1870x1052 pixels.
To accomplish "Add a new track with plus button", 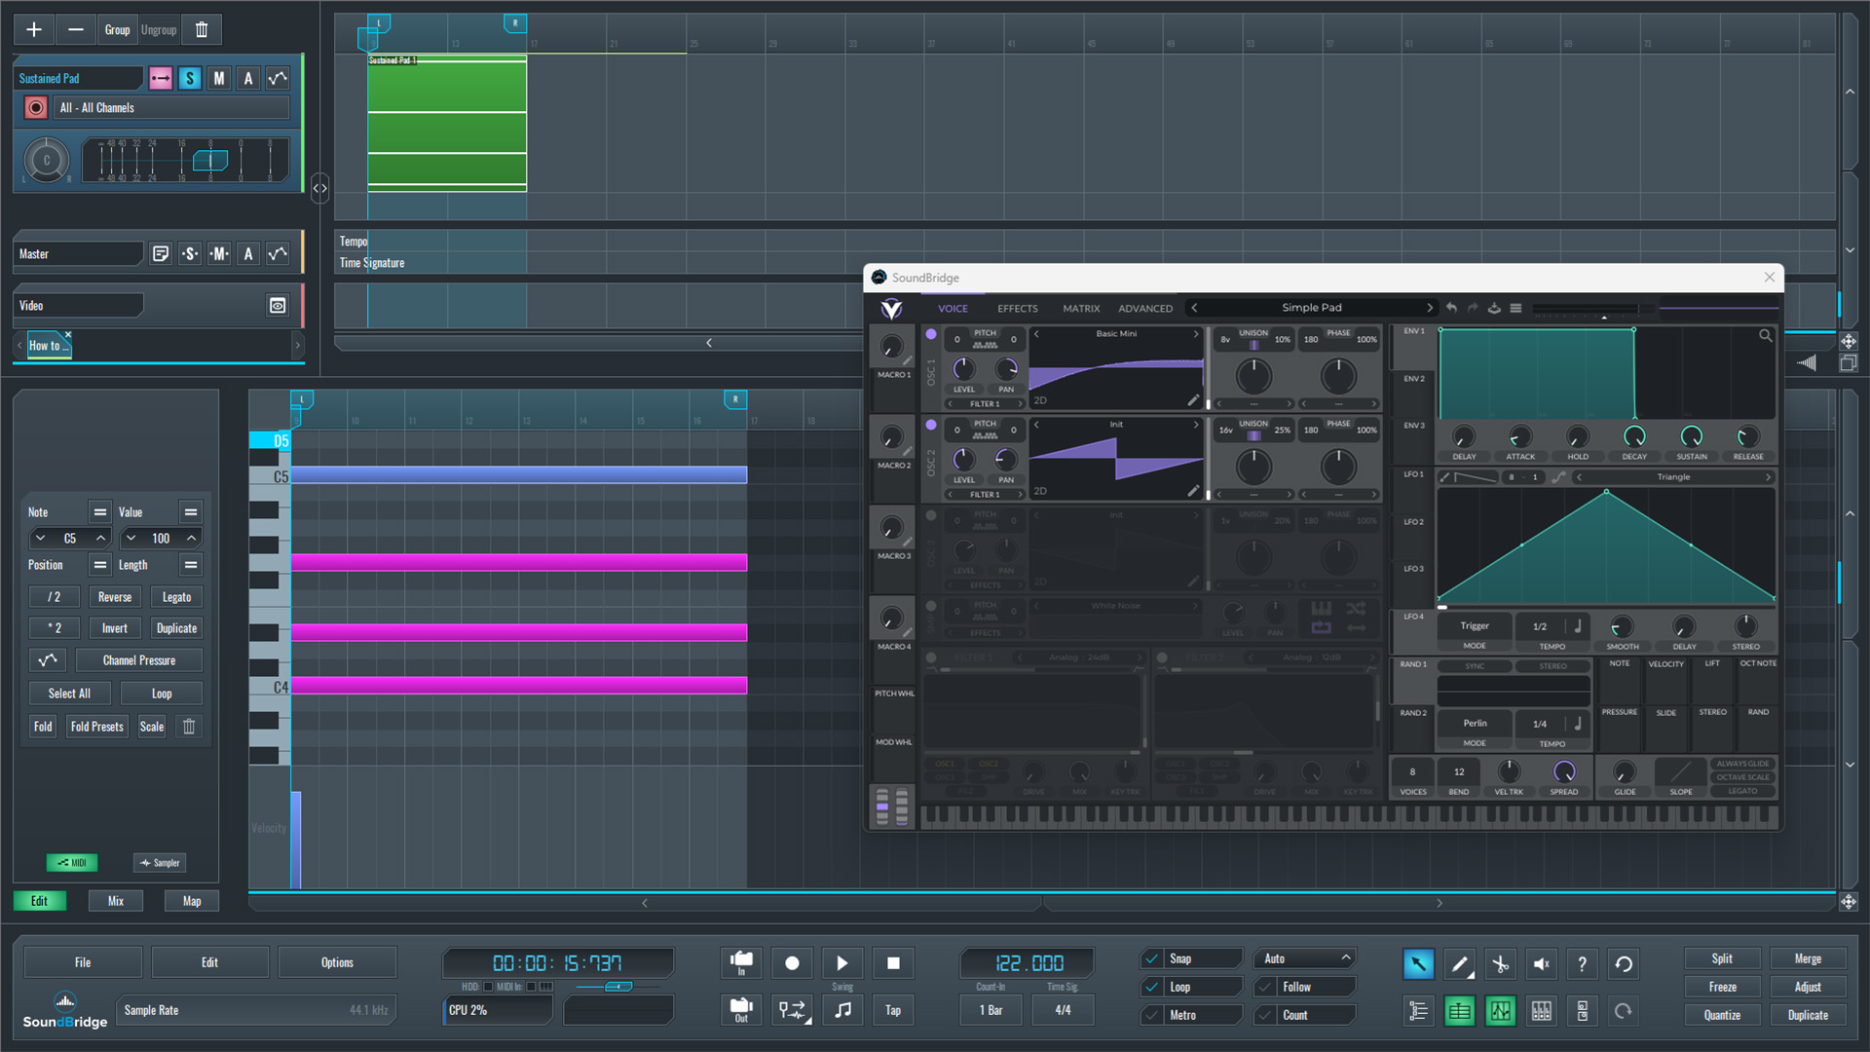I will click(x=34, y=29).
